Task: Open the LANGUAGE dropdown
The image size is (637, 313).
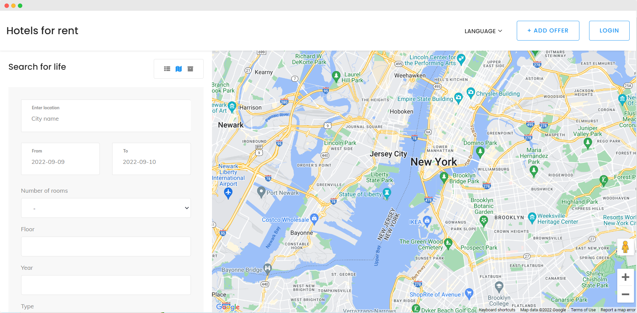Action: pos(483,31)
